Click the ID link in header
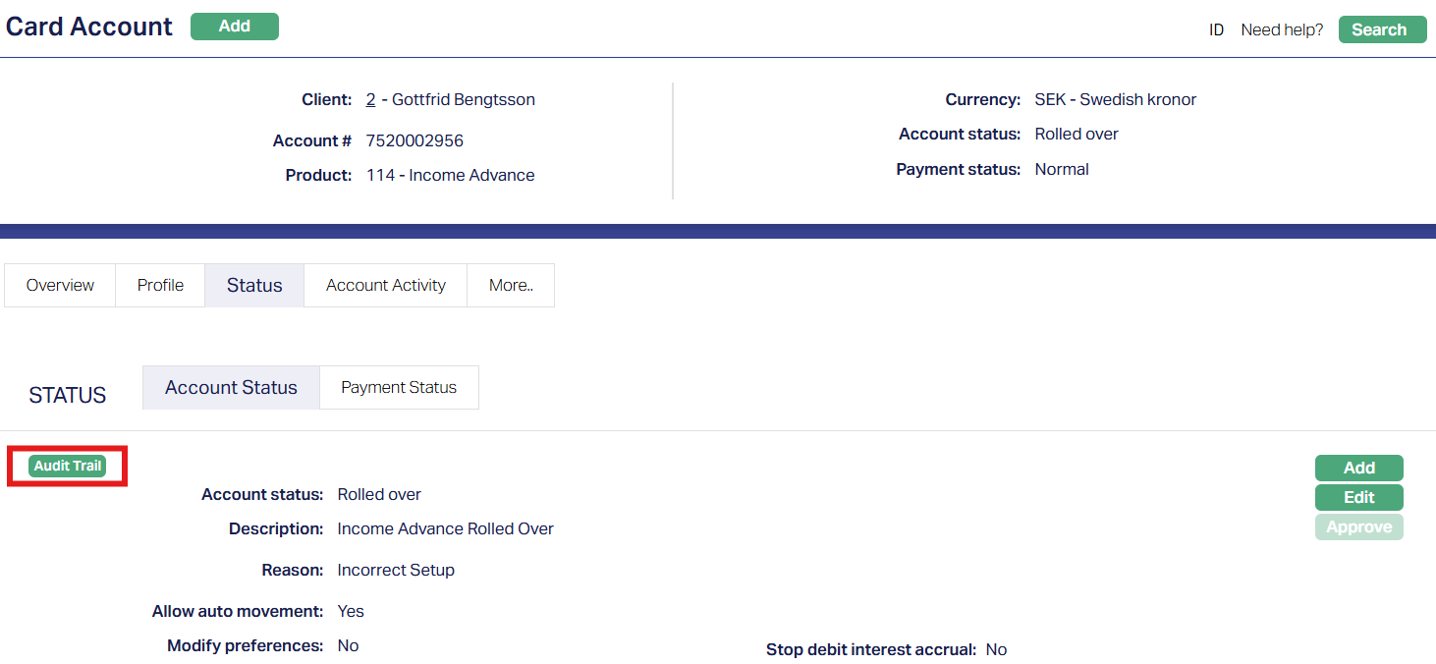 point(1216,29)
